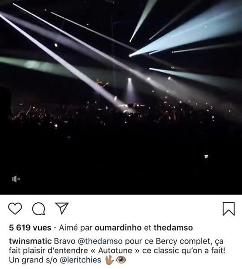Visit the oumardinho profile
242x269 pixels.
[118, 228]
